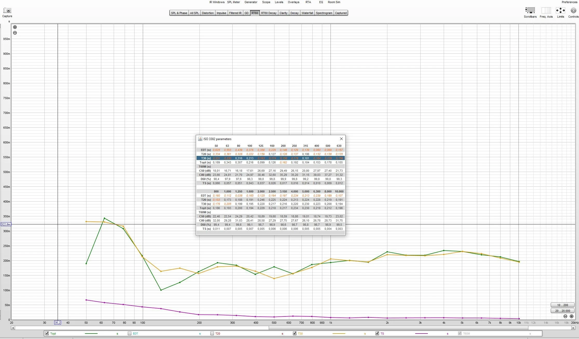Close the ISO 3382 parameters window
This screenshot has height=339, width=579.
(341, 139)
